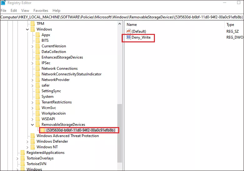Click the tree pane scroll up arrow

point(119,24)
